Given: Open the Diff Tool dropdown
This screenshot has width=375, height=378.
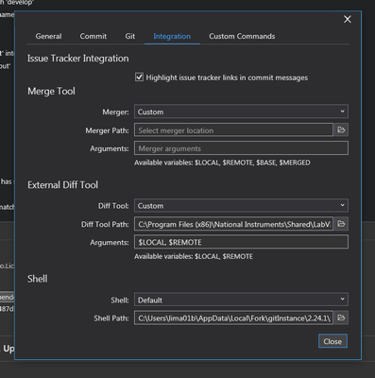Looking at the screenshot, I should tap(241, 205).
